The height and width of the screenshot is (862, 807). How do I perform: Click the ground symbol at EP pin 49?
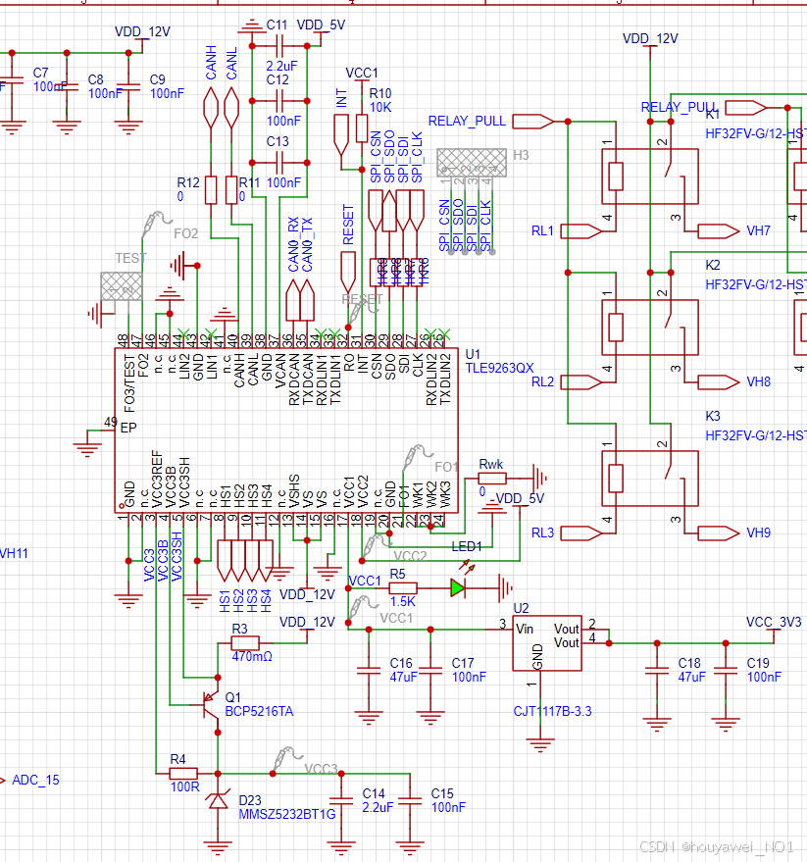coord(87,450)
